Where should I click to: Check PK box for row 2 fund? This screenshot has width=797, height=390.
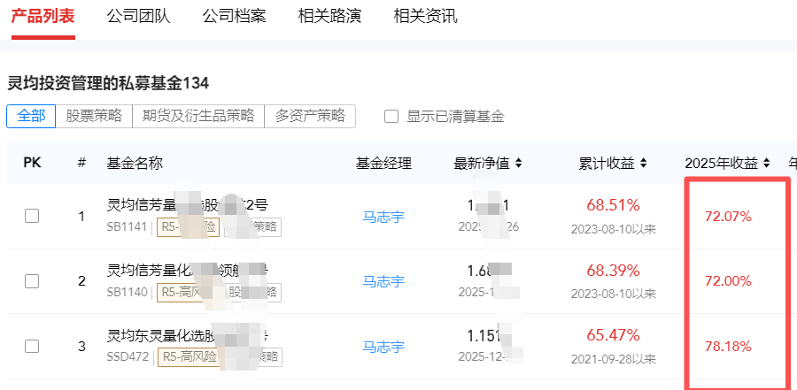click(32, 281)
